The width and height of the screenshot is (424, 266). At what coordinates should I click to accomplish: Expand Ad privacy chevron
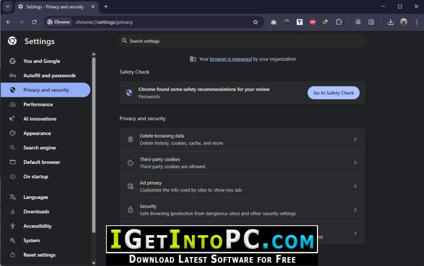coord(355,186)
